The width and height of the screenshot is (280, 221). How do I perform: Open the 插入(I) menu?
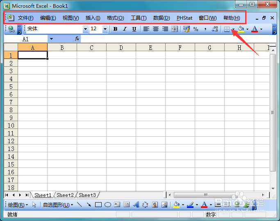tap(93, 18)
